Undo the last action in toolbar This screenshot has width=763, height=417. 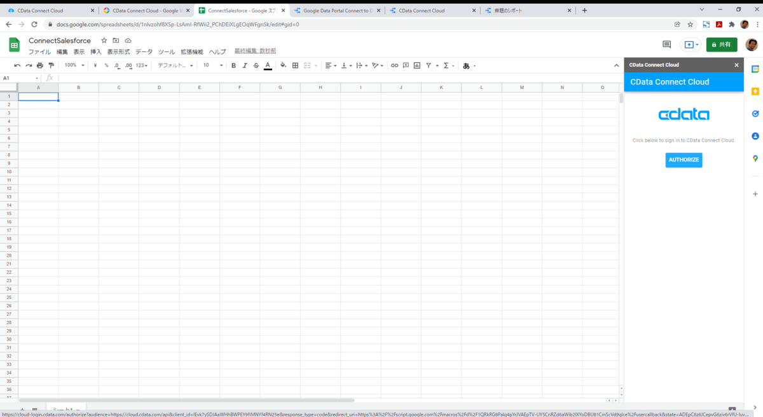pyautogui.click(x=17, y=65)
